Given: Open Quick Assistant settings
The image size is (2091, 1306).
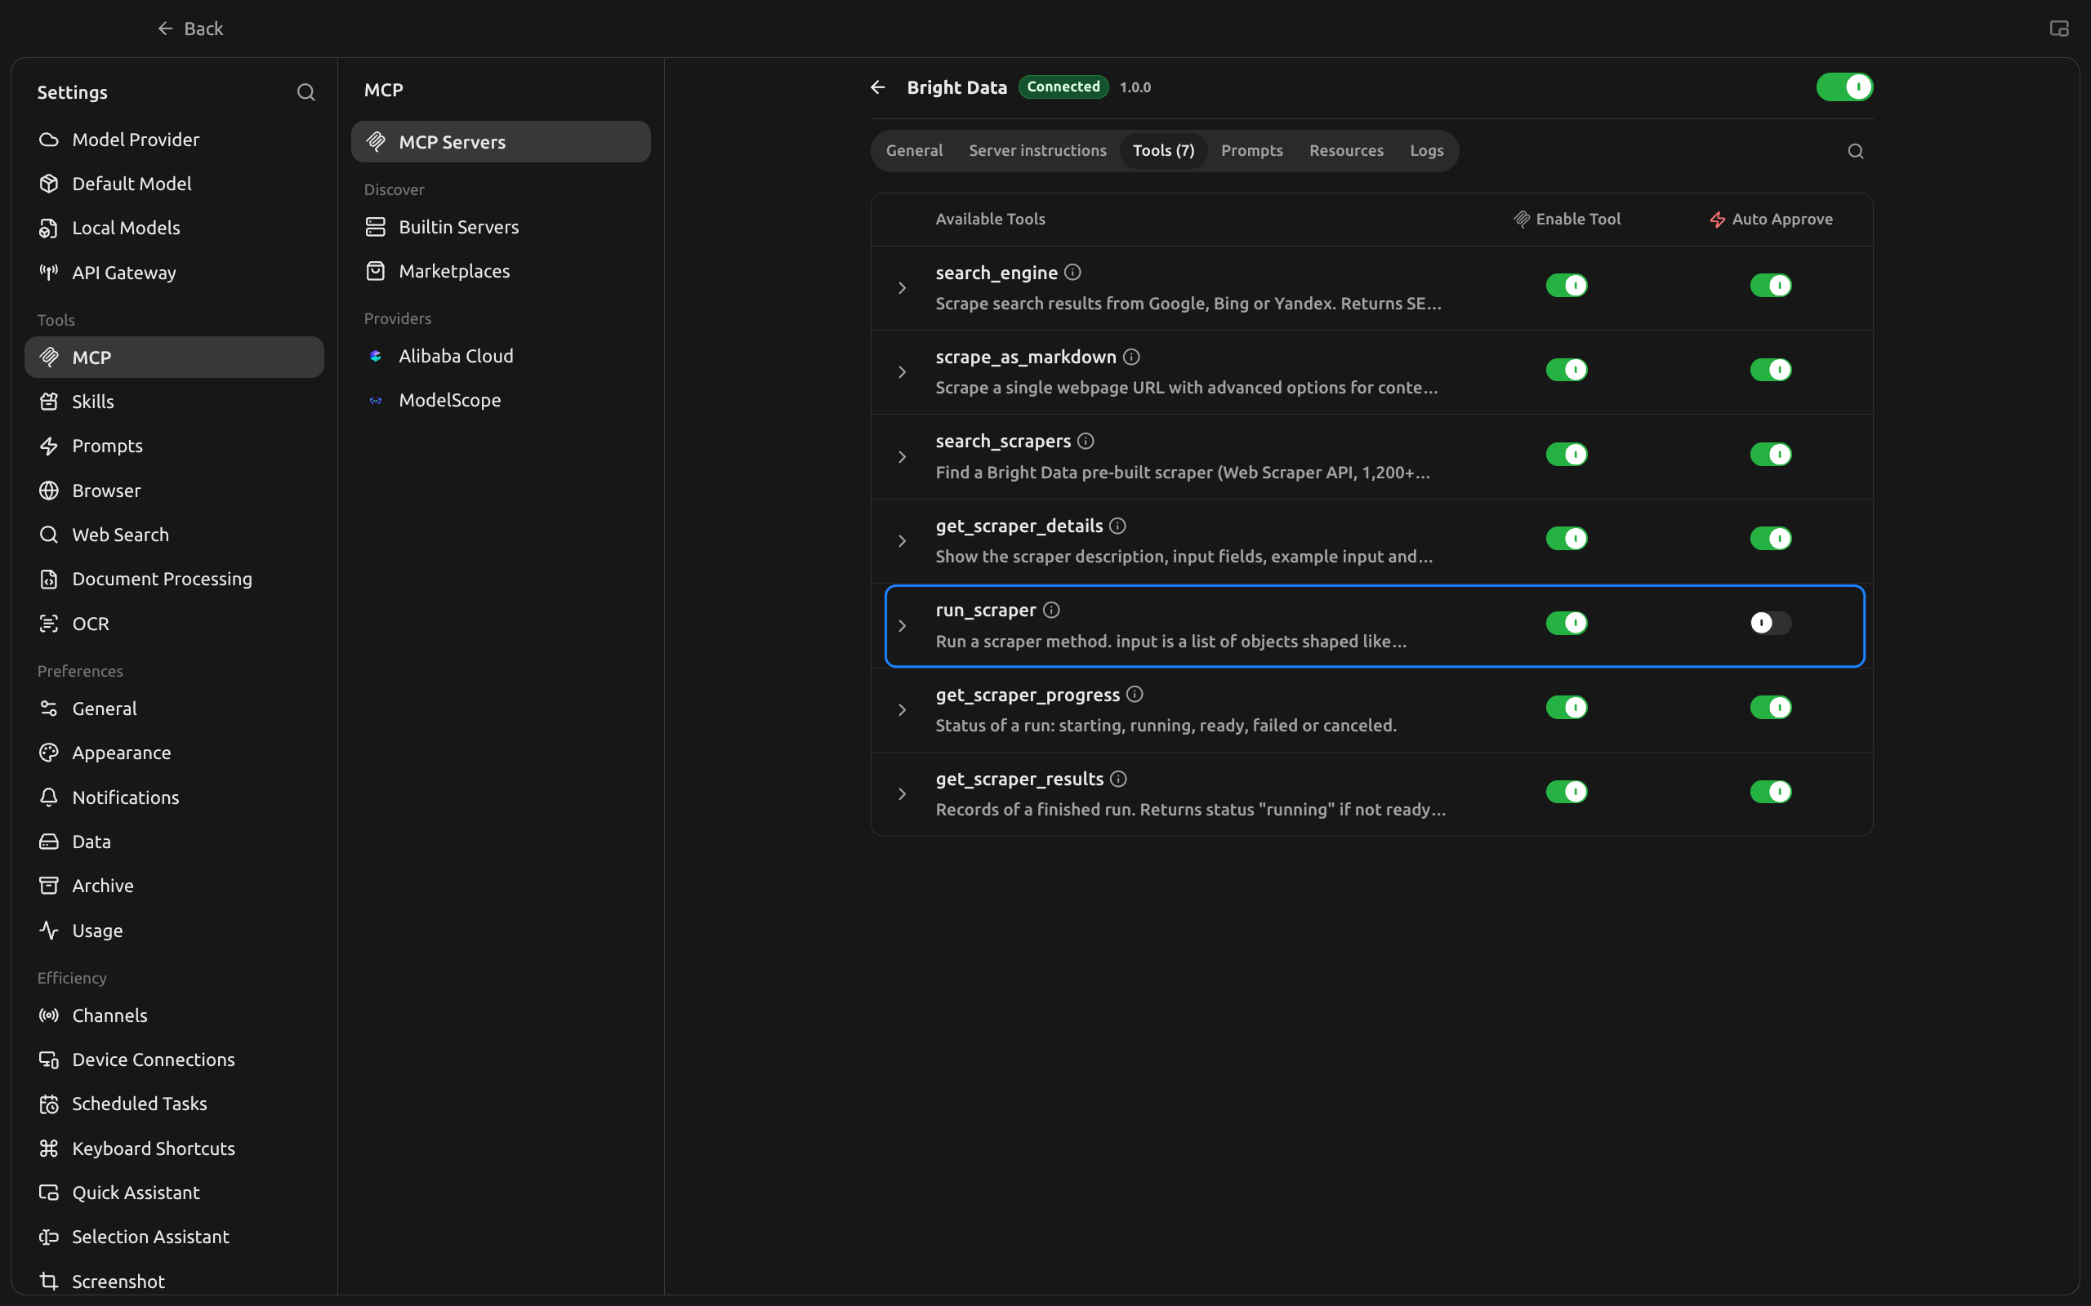Looking at the screenshot, I should pos(174,1193).
